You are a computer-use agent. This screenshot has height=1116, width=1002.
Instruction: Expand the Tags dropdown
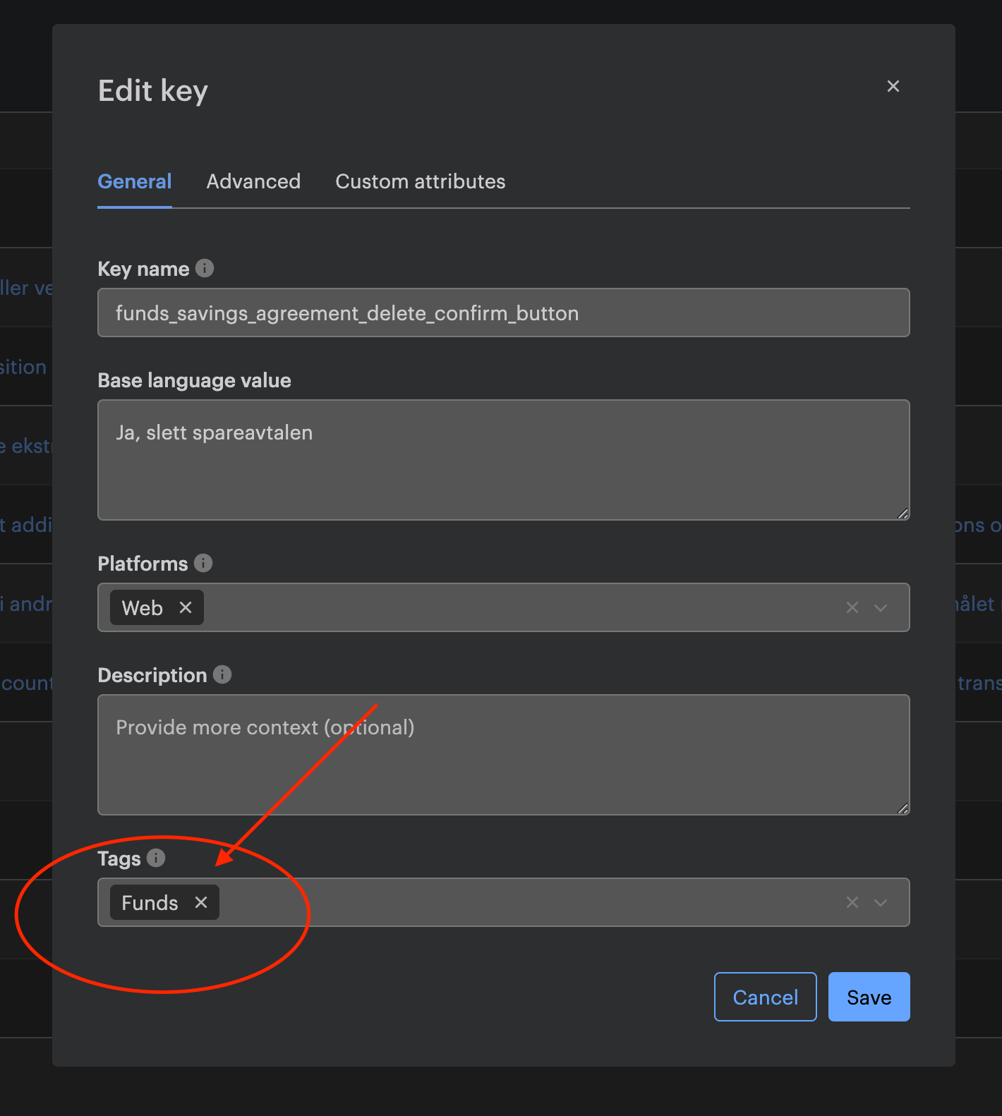[881, 902]
